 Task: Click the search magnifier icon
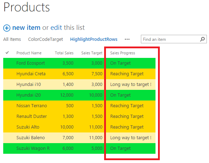pyautogui.click(x=202, y=39)
